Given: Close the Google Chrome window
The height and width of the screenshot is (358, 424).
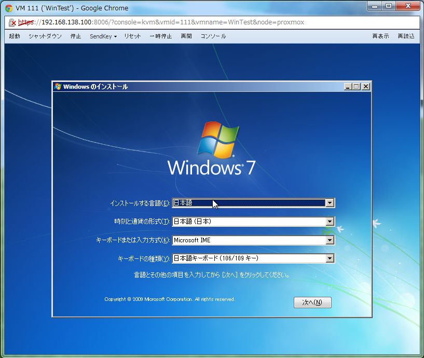Looking at the screenshot, I should pos(408,7).
